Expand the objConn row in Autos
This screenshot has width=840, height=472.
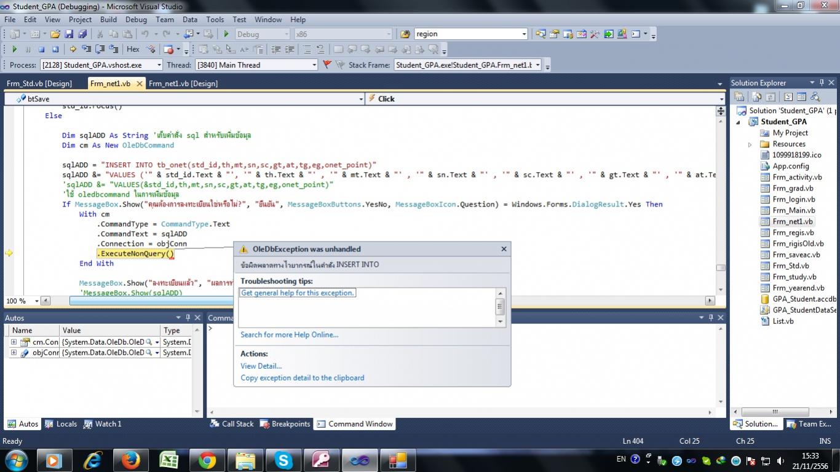pos(14,353)
